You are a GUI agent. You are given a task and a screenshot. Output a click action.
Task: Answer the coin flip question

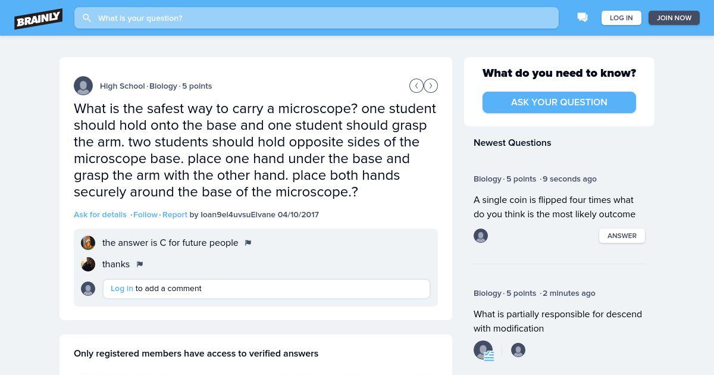pos(622,236)
